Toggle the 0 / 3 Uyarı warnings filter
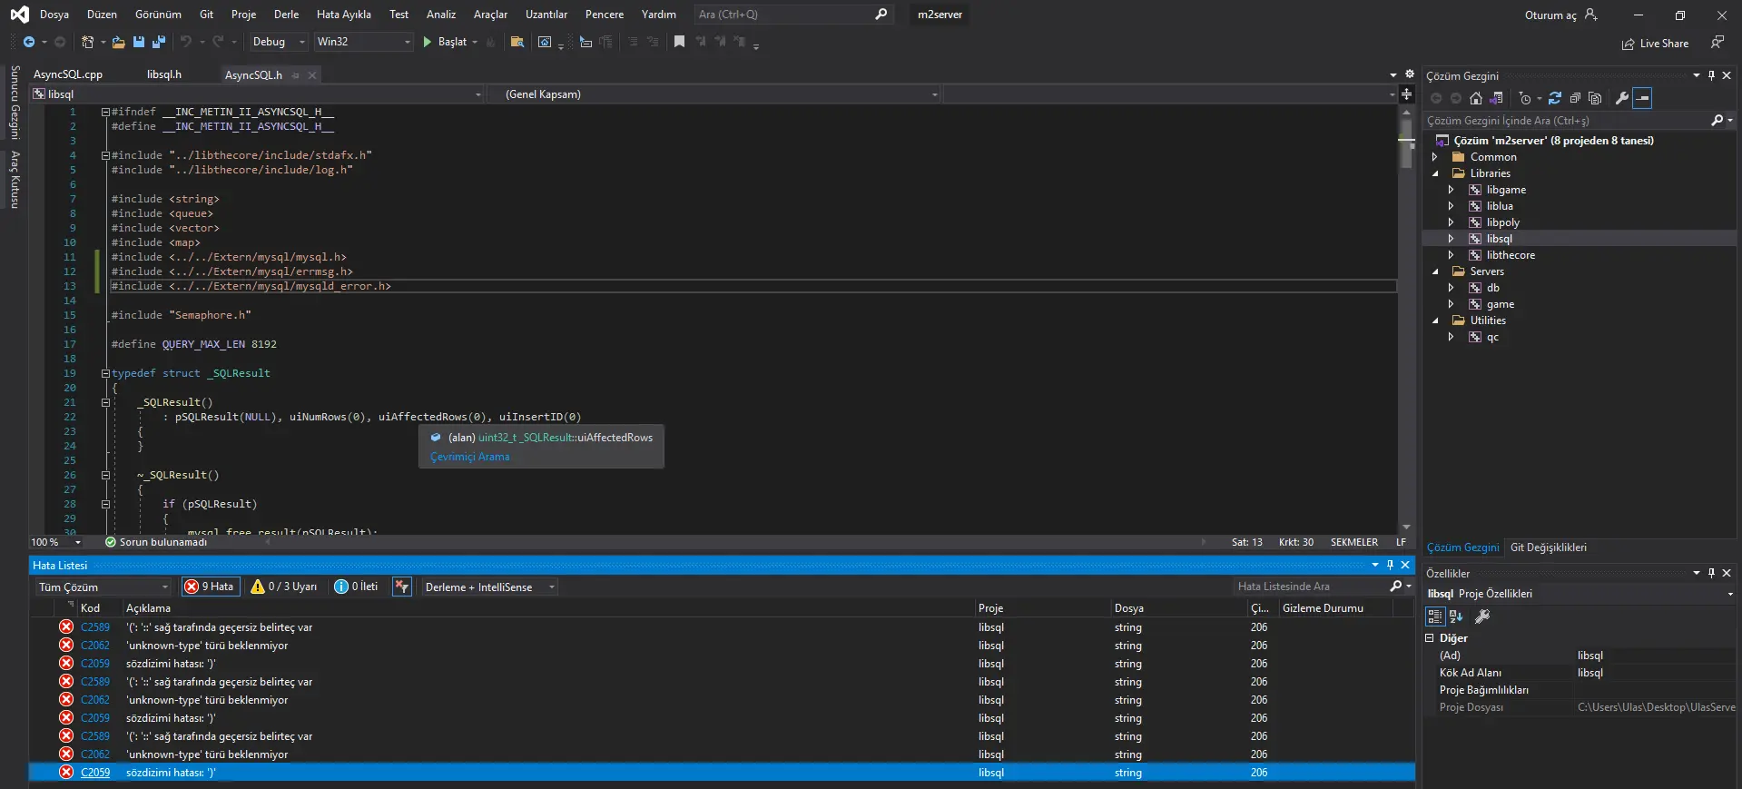 284,587
